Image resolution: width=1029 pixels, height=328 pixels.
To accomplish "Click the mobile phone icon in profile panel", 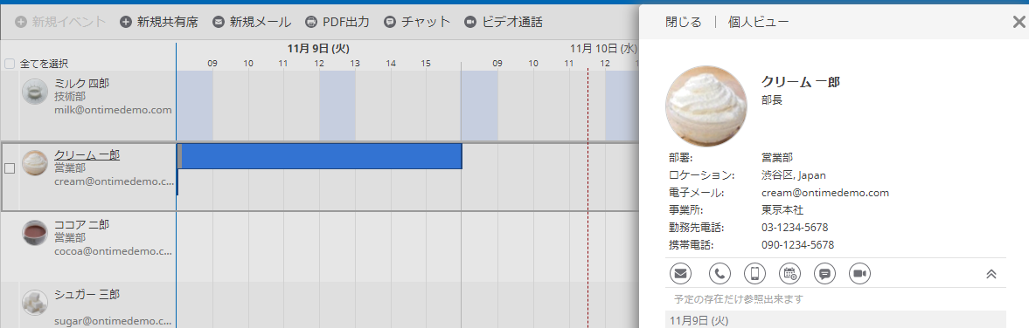I will coord(754,274).
